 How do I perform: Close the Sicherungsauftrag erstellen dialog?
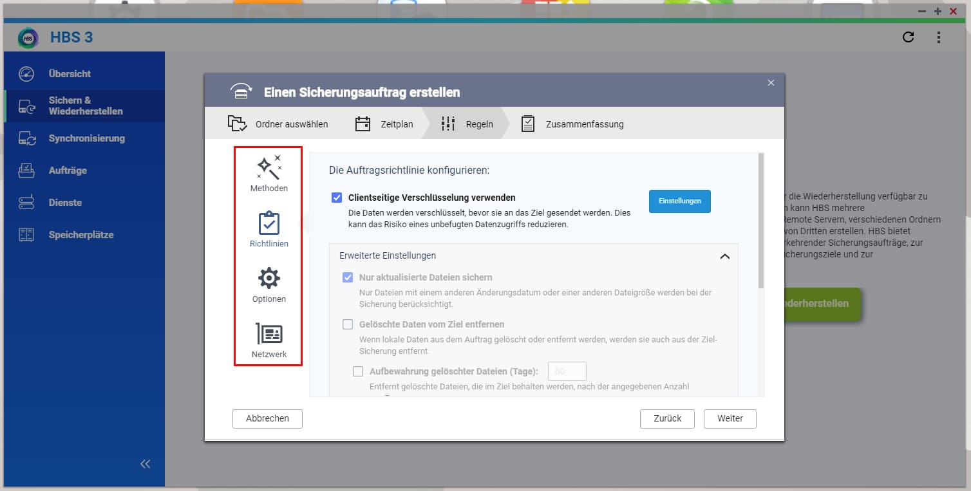pyautogui.click(x=771, y=83)
